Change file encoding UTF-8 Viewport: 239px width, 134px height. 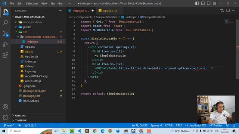point(169,125)
